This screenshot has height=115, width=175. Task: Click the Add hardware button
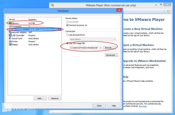click(40, 98)
